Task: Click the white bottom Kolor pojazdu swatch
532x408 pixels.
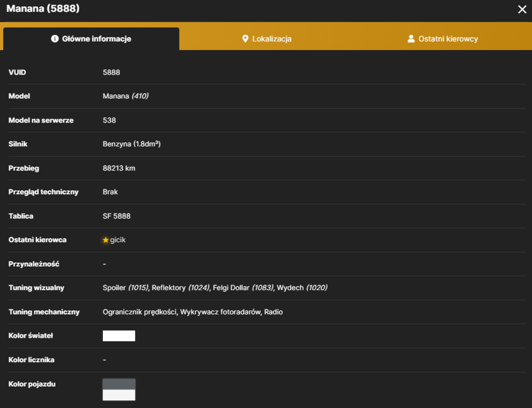Action: (119, 395)
